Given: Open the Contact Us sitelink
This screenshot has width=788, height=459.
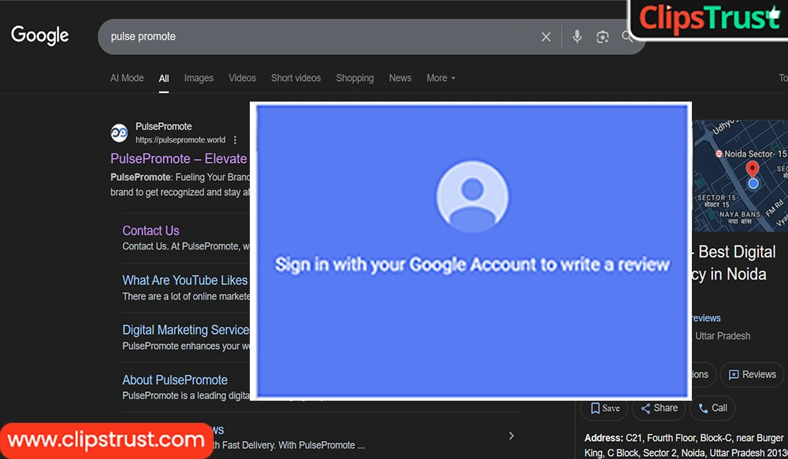Looking at the screenshot, I should point(151,231).
